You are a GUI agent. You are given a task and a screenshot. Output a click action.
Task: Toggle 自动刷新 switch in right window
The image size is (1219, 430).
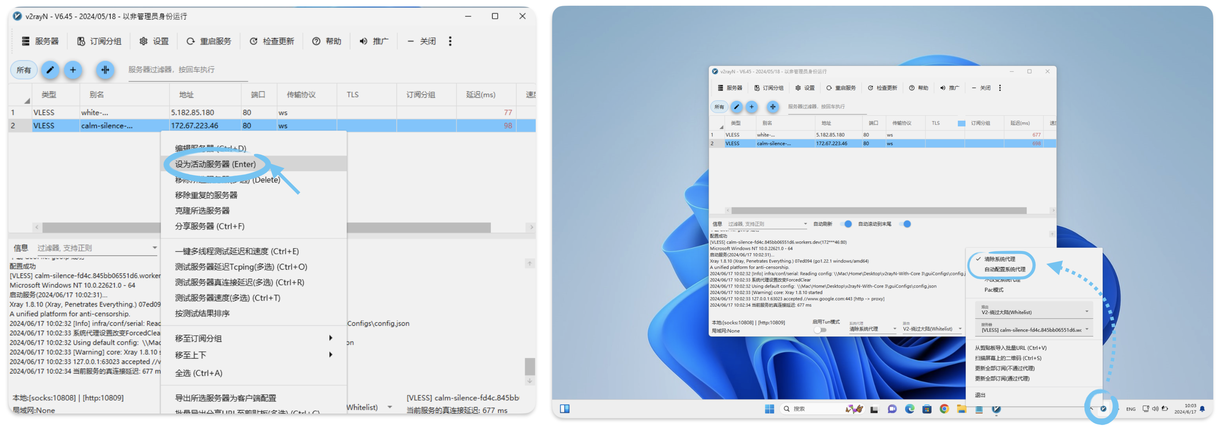[846, 224]
